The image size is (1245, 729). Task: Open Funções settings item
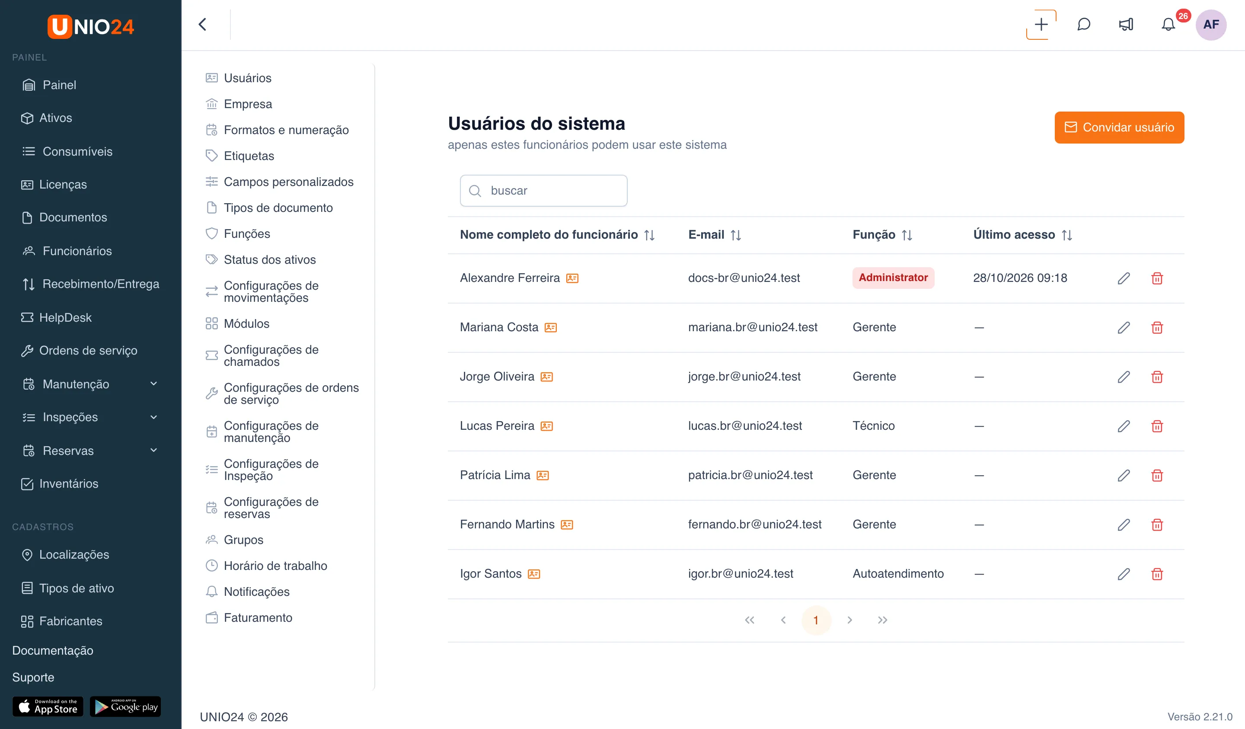tap(238, 234)
